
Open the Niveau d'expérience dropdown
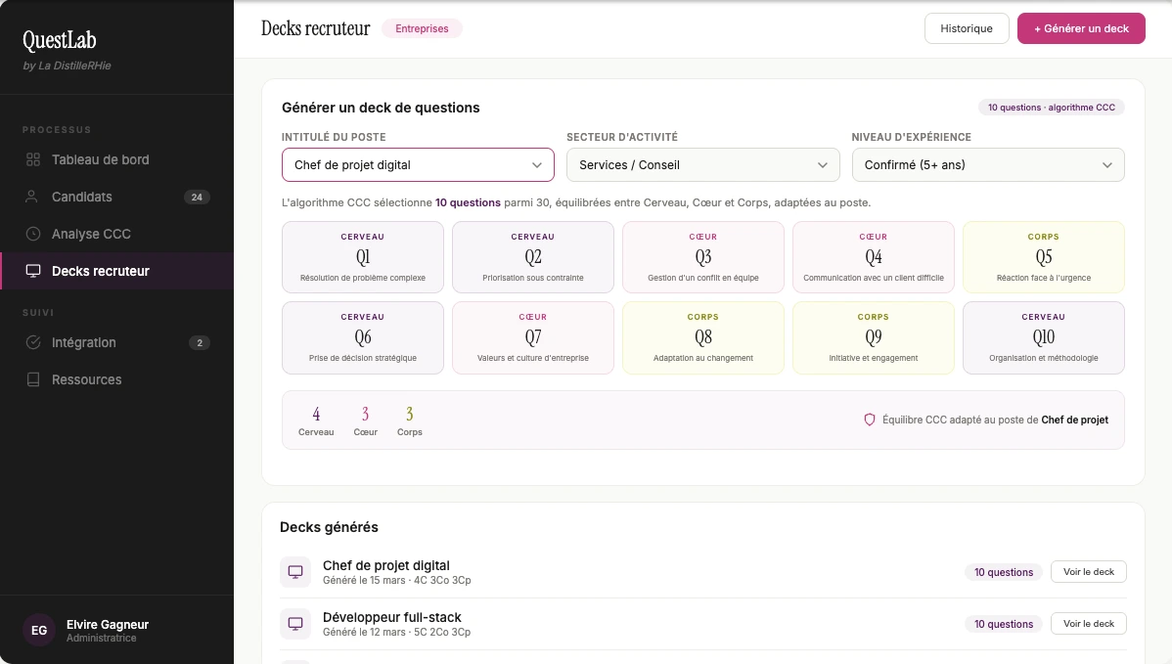pyautogui.click(x=987, y=164)
